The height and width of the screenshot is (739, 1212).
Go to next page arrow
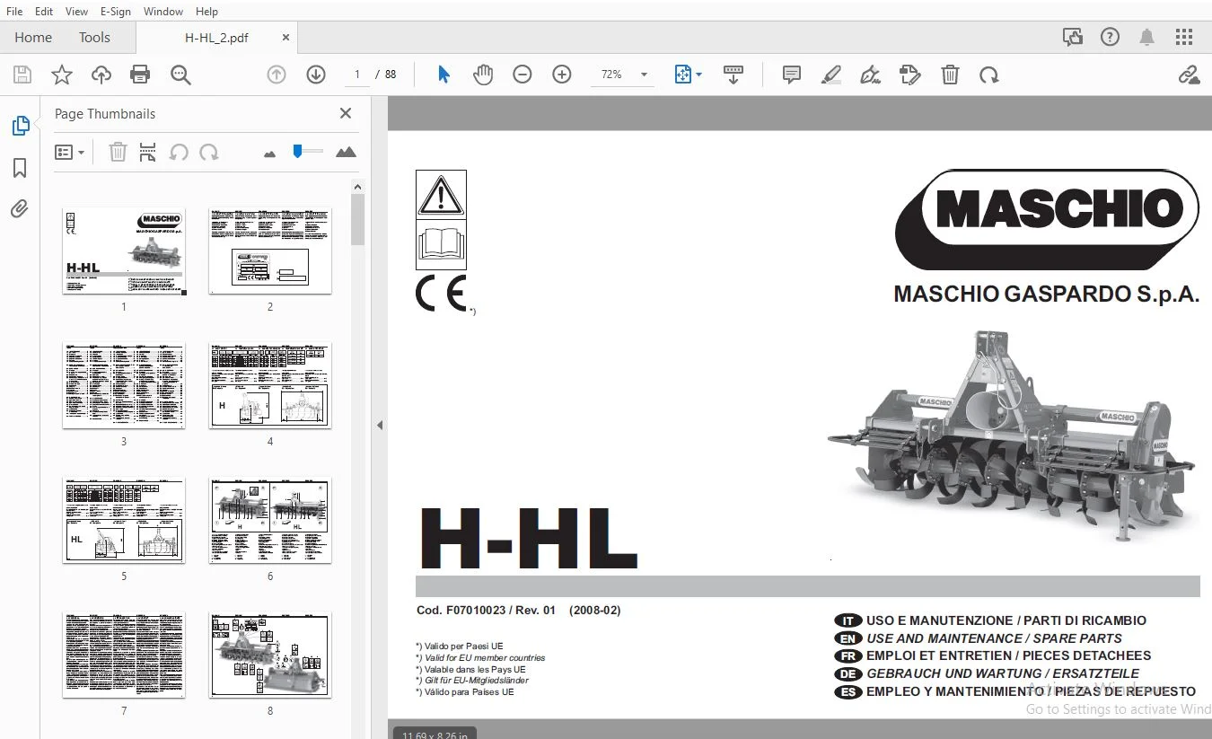coord(315,75)
